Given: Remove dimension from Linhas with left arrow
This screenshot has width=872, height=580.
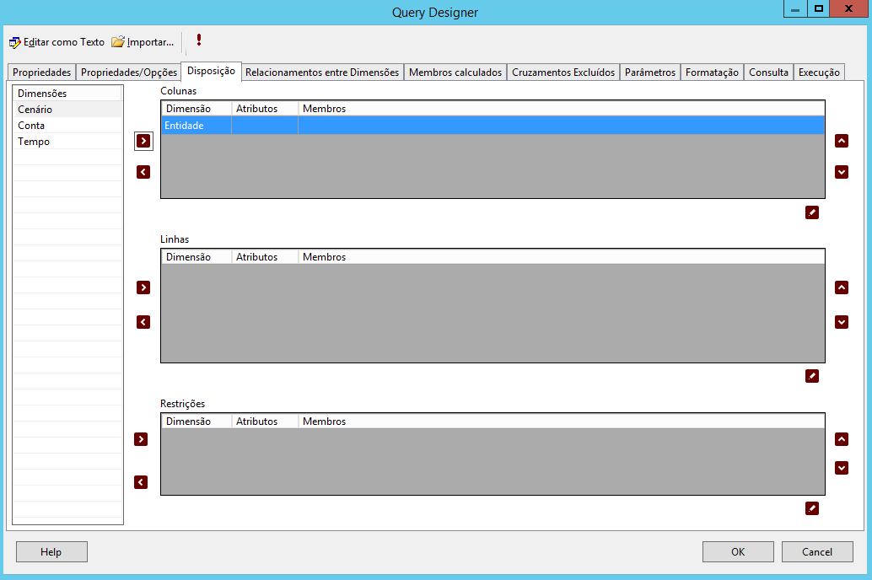Looking at the screenshot, I should pos(143,322).
